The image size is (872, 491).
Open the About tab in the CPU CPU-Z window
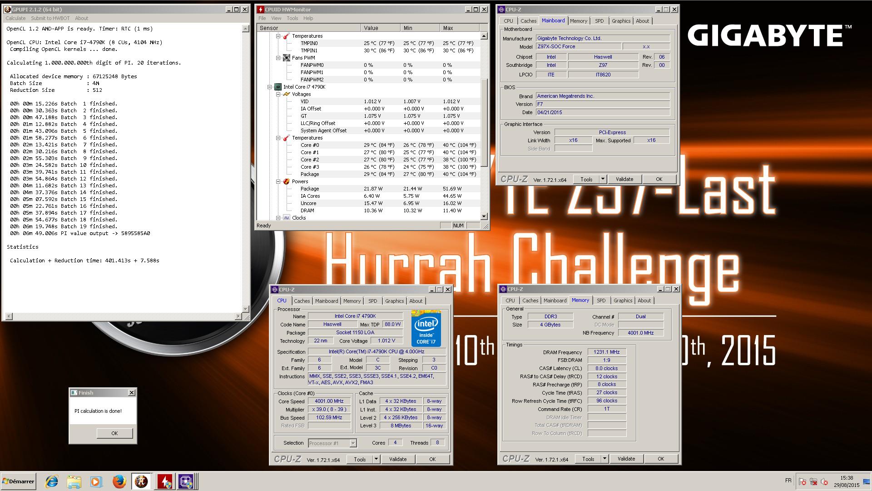click(x=416, y=301)
